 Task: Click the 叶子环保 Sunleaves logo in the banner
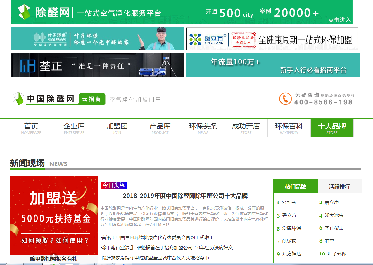(x=50, y=39)
